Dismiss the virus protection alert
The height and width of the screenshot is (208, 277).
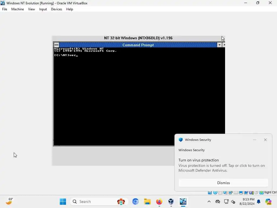point(223,183)
